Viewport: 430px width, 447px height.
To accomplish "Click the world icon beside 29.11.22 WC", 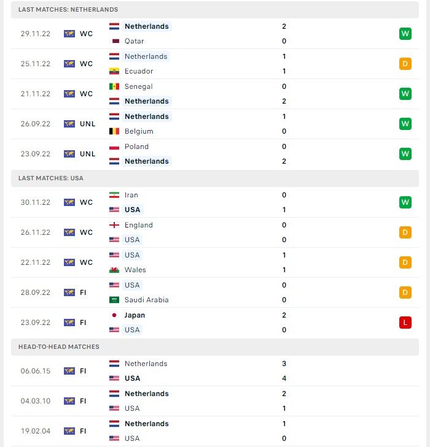I will click(69, 34).
